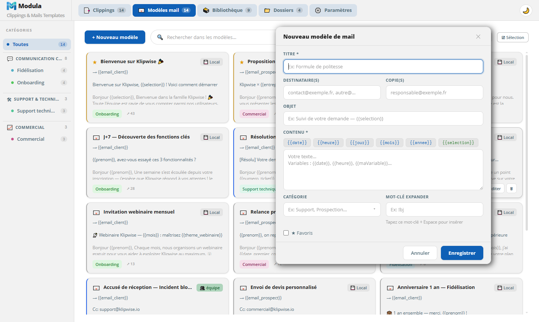Open the Dossiers tab

283,10
